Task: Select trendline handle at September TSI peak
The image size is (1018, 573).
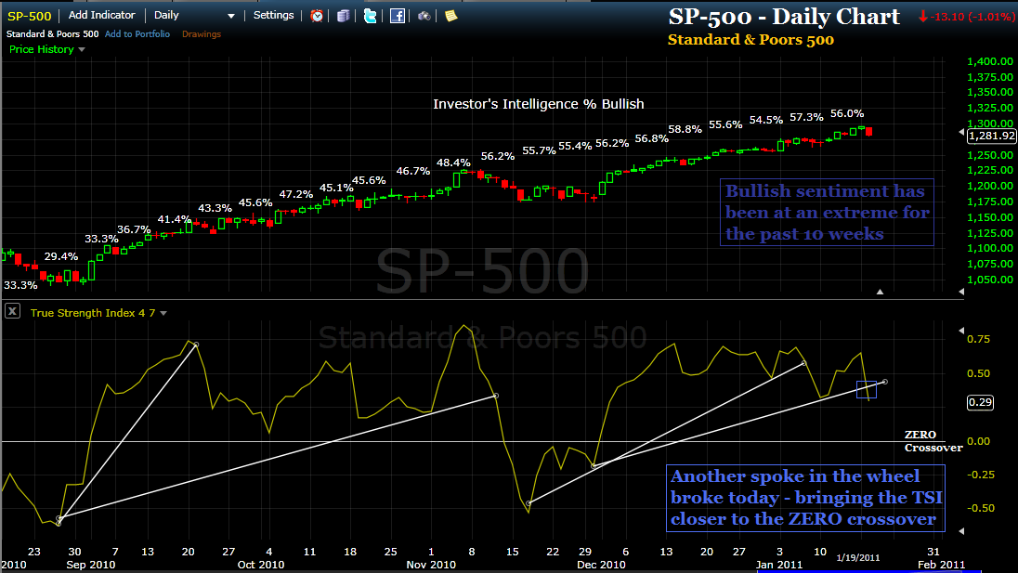Action: coord(196,345)
